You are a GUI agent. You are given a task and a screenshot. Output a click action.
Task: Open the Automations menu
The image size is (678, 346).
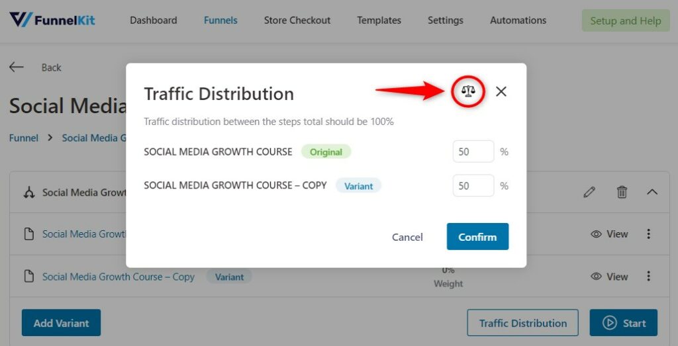pyautogui.click(x=518, y=21)
